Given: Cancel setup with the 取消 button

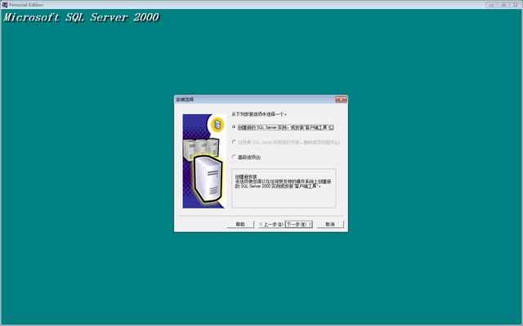Looking at the screenshot, I should click(x=330, y=224).
